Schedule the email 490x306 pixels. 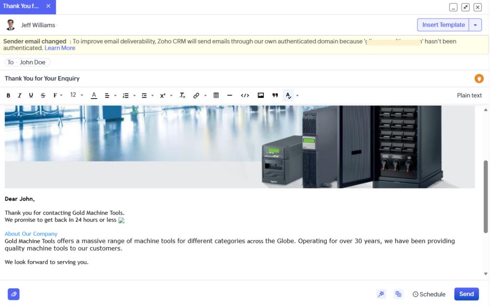tap(429, 295)
